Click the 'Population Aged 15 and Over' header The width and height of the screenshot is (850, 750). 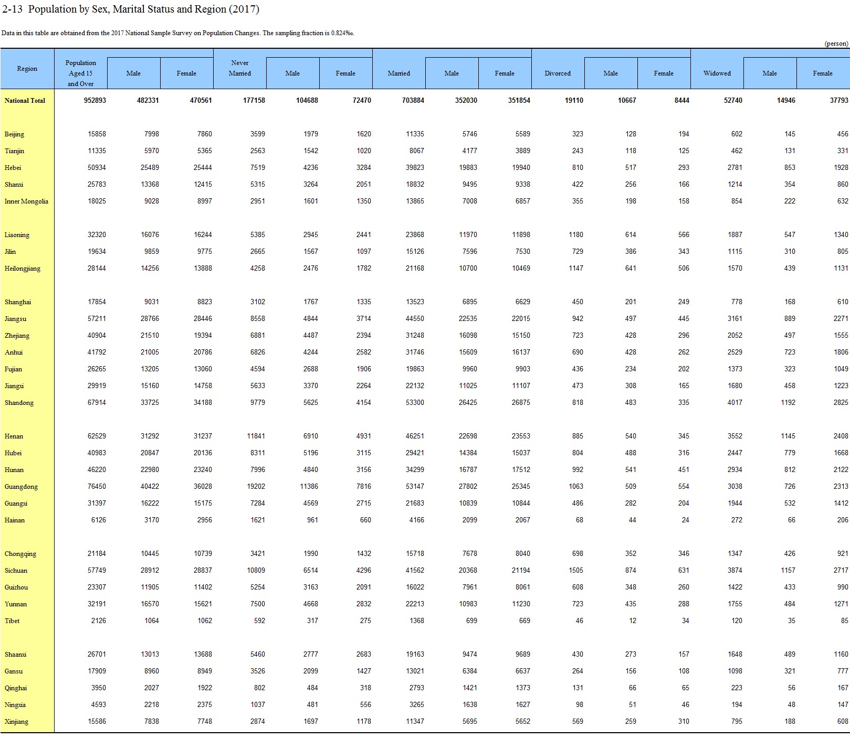[81, 73]
